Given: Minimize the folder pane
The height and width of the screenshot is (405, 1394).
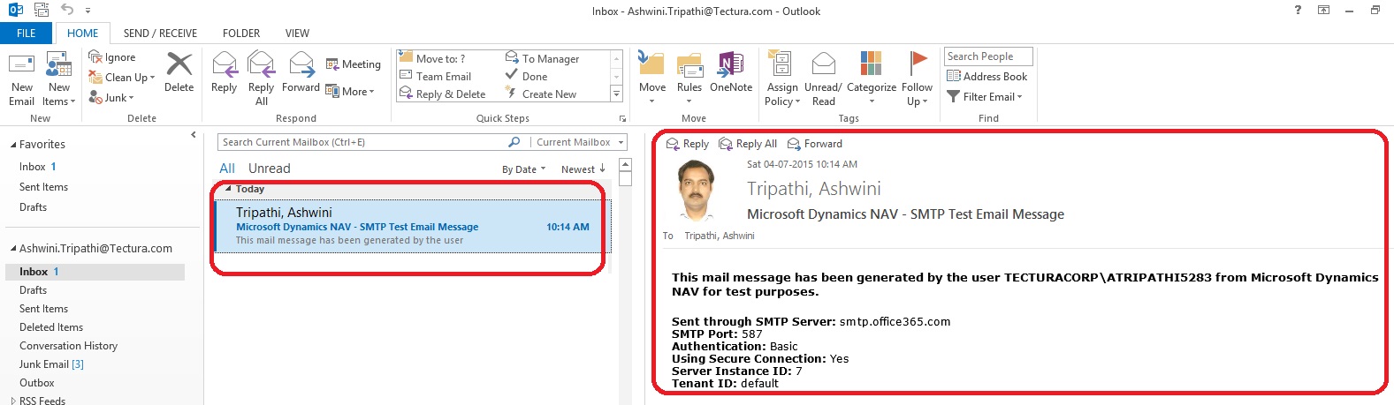Looking at the screenshot, I should click(194, 135).
